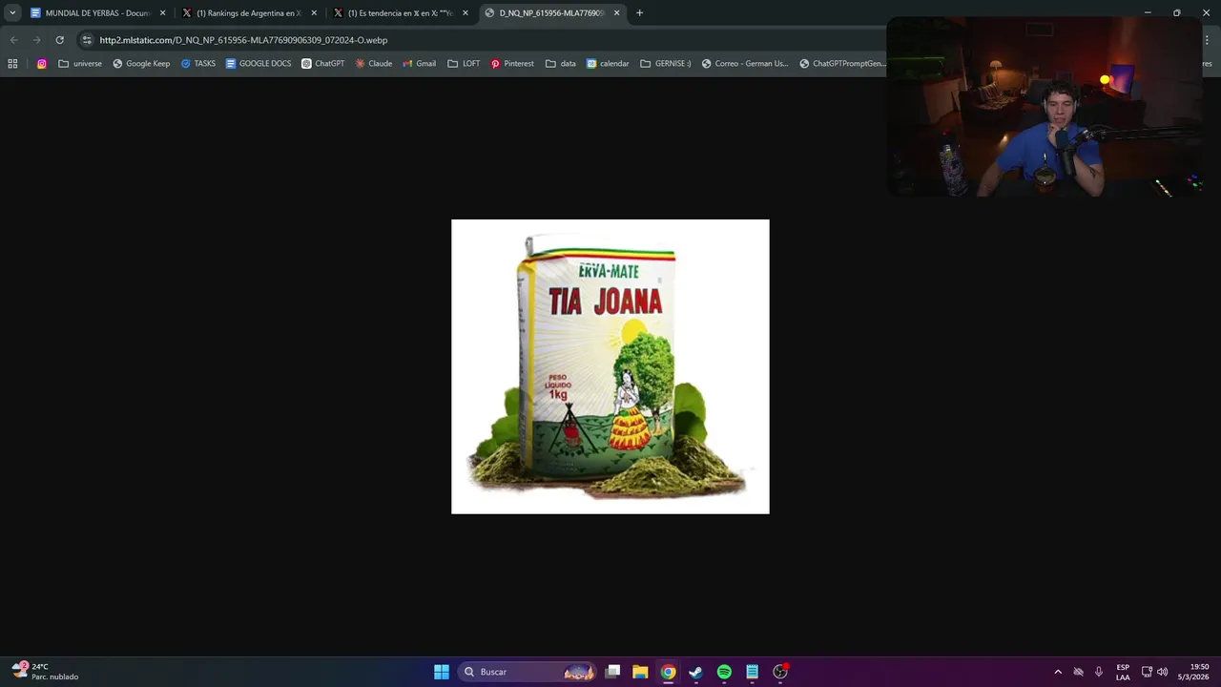Image resolution: width=1221 pixels, height=687 pixels.
Task: Open Spotify from the taskbar
Action: (724, 672)
